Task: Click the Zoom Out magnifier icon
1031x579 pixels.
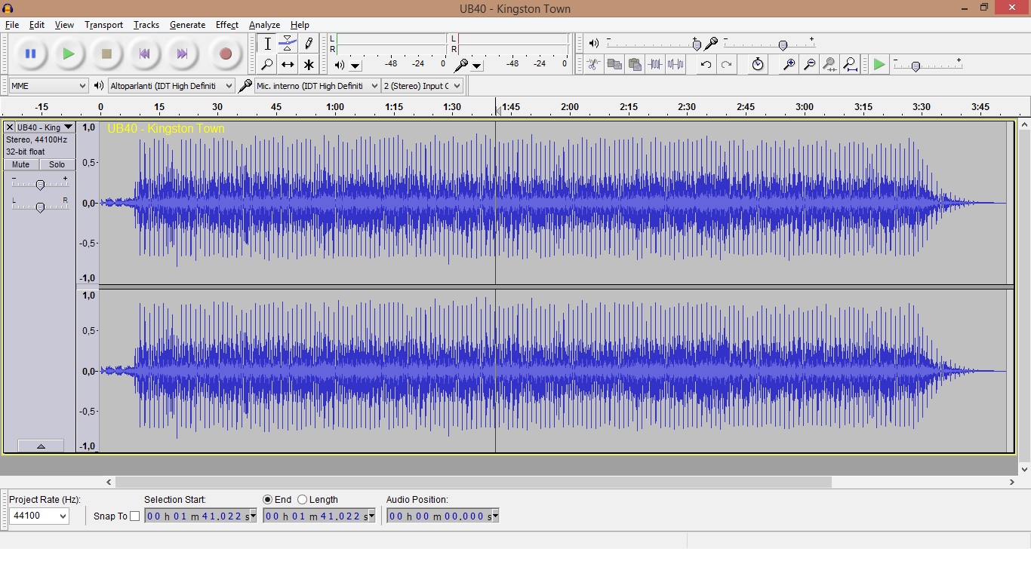Action: [x=809, y=65]
